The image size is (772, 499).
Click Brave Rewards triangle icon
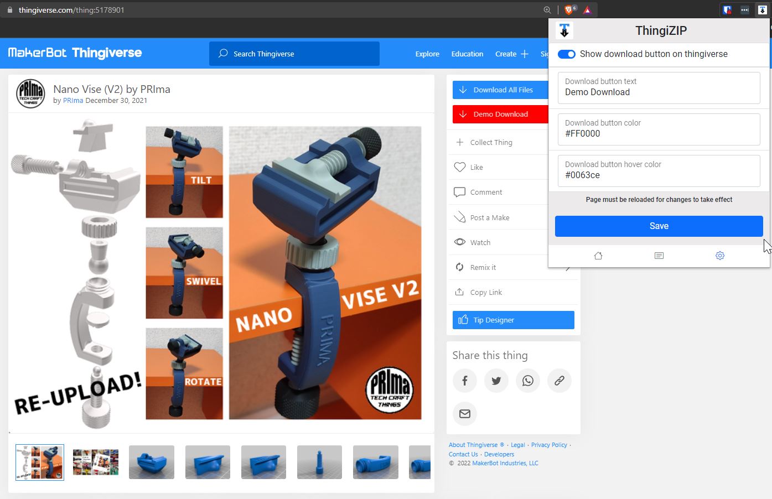click(587, 10)
